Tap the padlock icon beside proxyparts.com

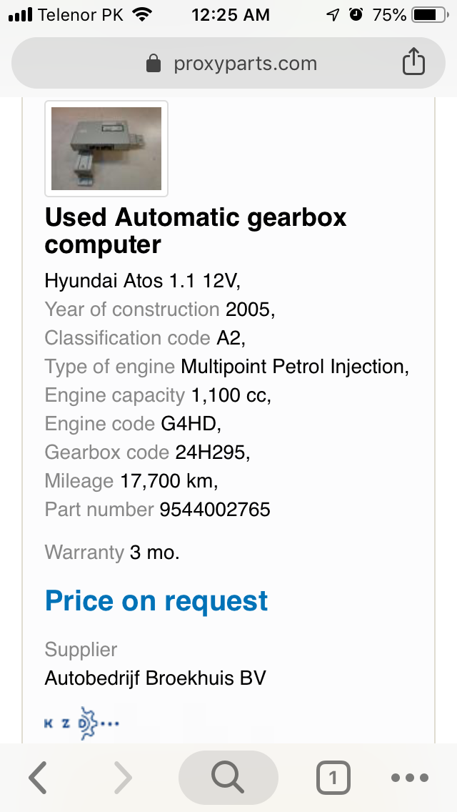tap(154, 64)
